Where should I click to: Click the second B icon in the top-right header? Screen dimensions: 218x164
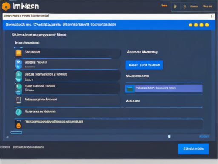pos(184,6)
